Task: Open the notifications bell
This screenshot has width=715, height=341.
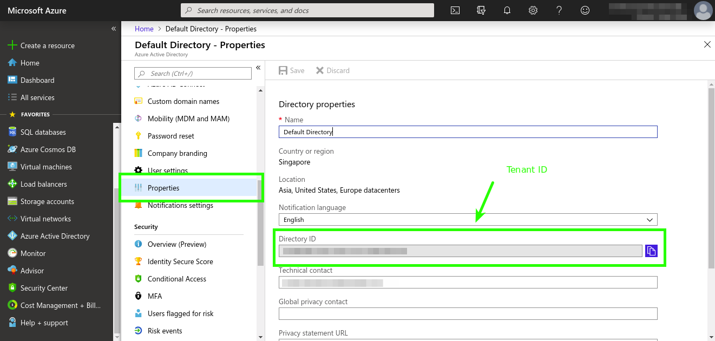Action: pos(507,10)
